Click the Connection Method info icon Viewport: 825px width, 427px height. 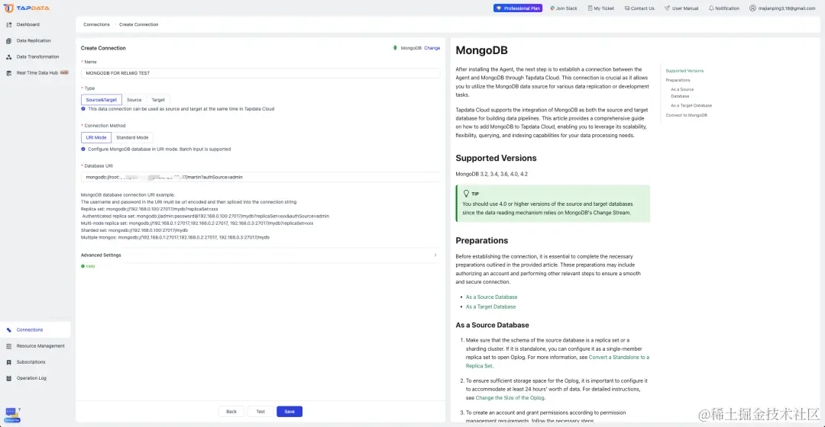point(83,149)
